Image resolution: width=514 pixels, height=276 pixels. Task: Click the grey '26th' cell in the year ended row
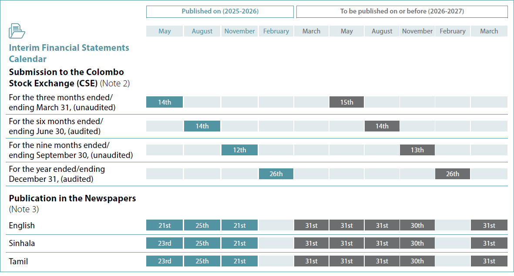coord(452,174)
